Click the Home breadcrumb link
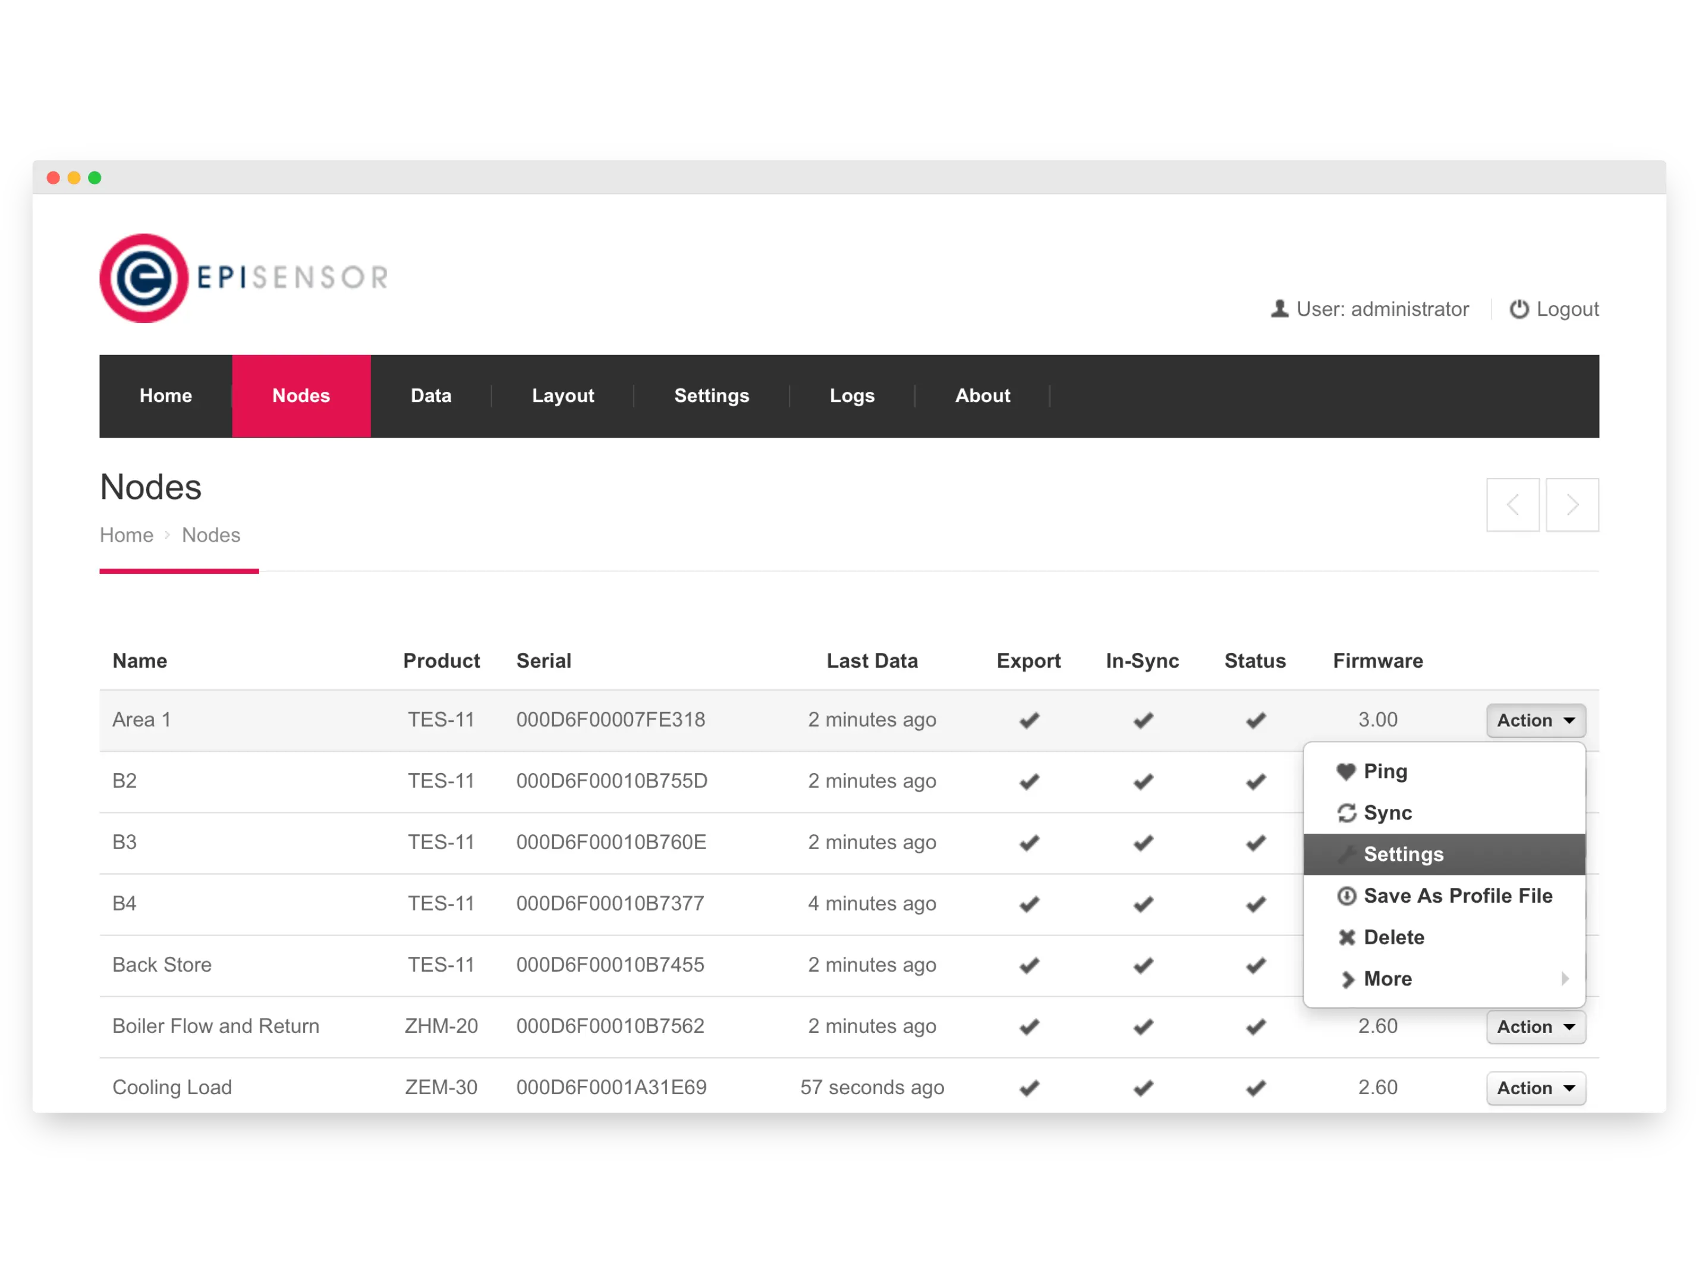Screen dimensions: 1699x1275 126,535
